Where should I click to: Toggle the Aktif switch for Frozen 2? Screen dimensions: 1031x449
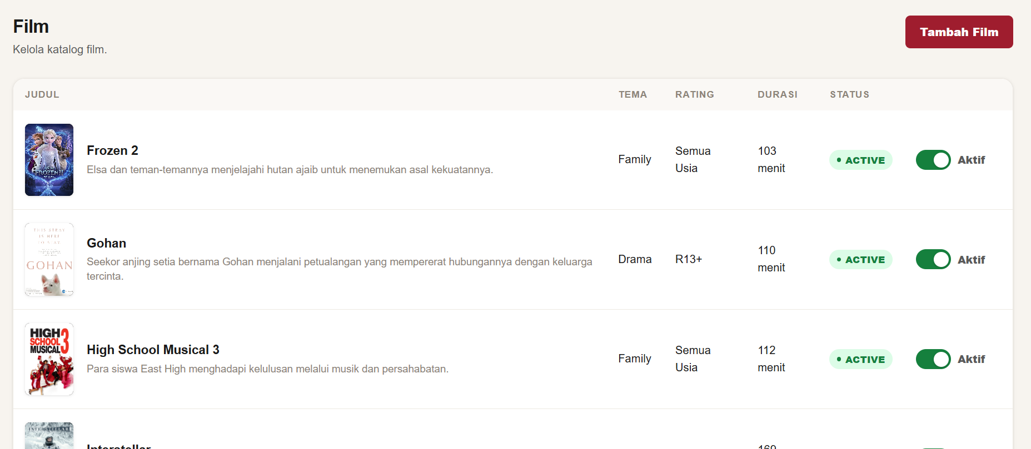[x=933, y=160]
